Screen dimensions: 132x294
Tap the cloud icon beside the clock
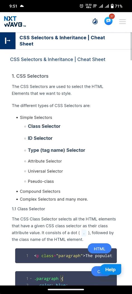pyautogui.click(x=22, y=6)
